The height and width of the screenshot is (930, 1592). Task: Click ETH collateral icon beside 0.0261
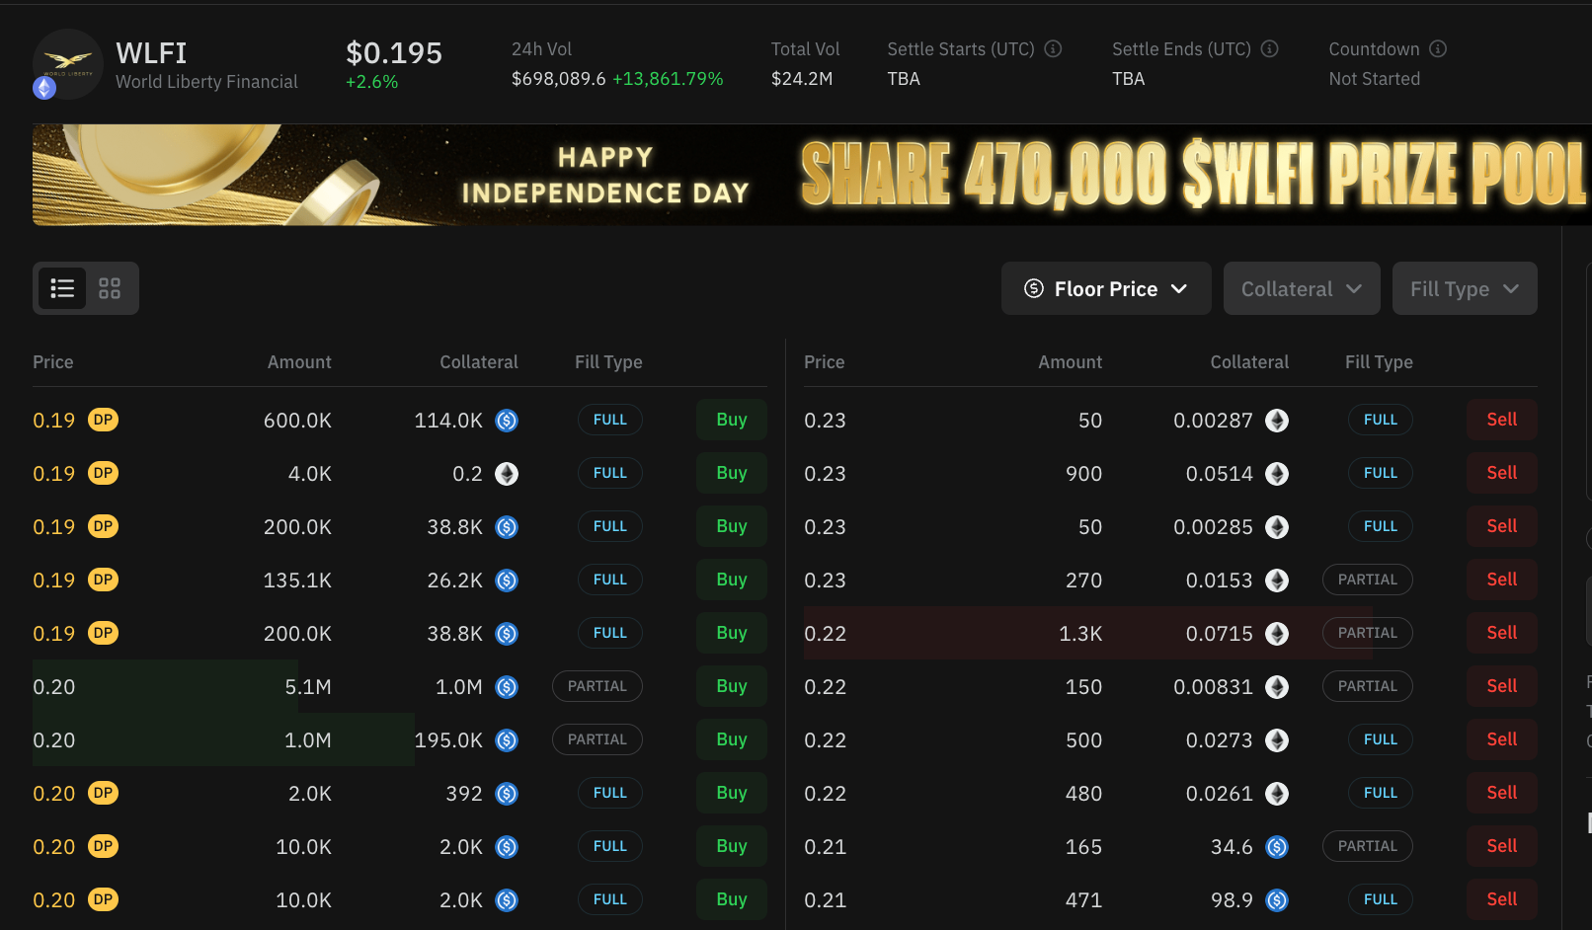click(x=1277, y=794)
